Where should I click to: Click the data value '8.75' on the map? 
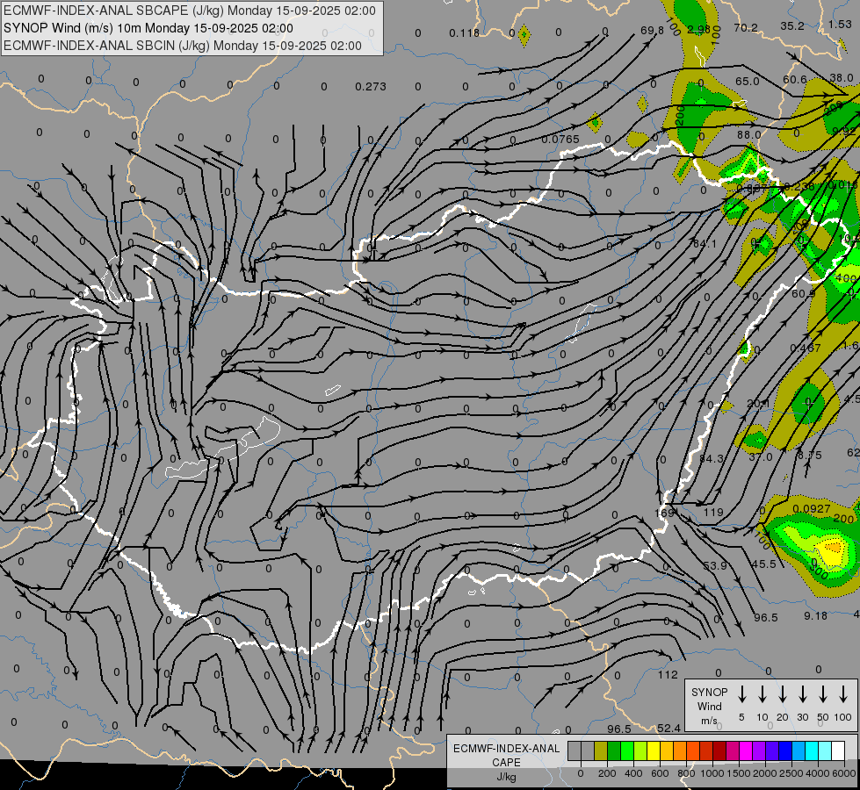point(810,455)
